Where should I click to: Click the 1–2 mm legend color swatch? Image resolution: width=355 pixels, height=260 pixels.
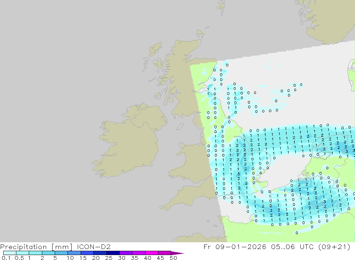pyautogui.click(x=35, y=253)
